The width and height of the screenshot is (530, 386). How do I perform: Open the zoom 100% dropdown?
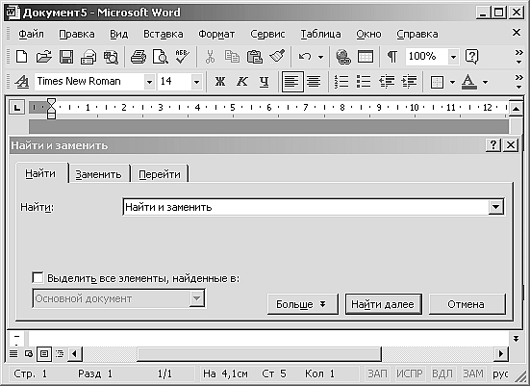coord(454,57)
